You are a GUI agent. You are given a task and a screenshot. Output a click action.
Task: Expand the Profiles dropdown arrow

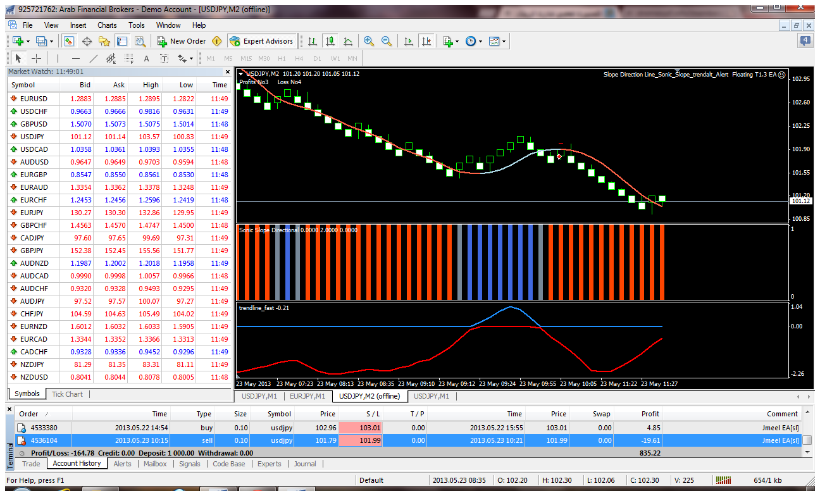52,41
